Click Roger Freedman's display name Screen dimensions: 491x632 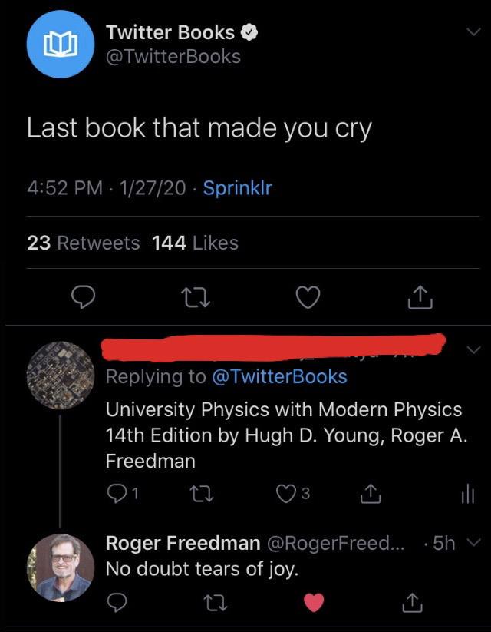tap(179, 542)
